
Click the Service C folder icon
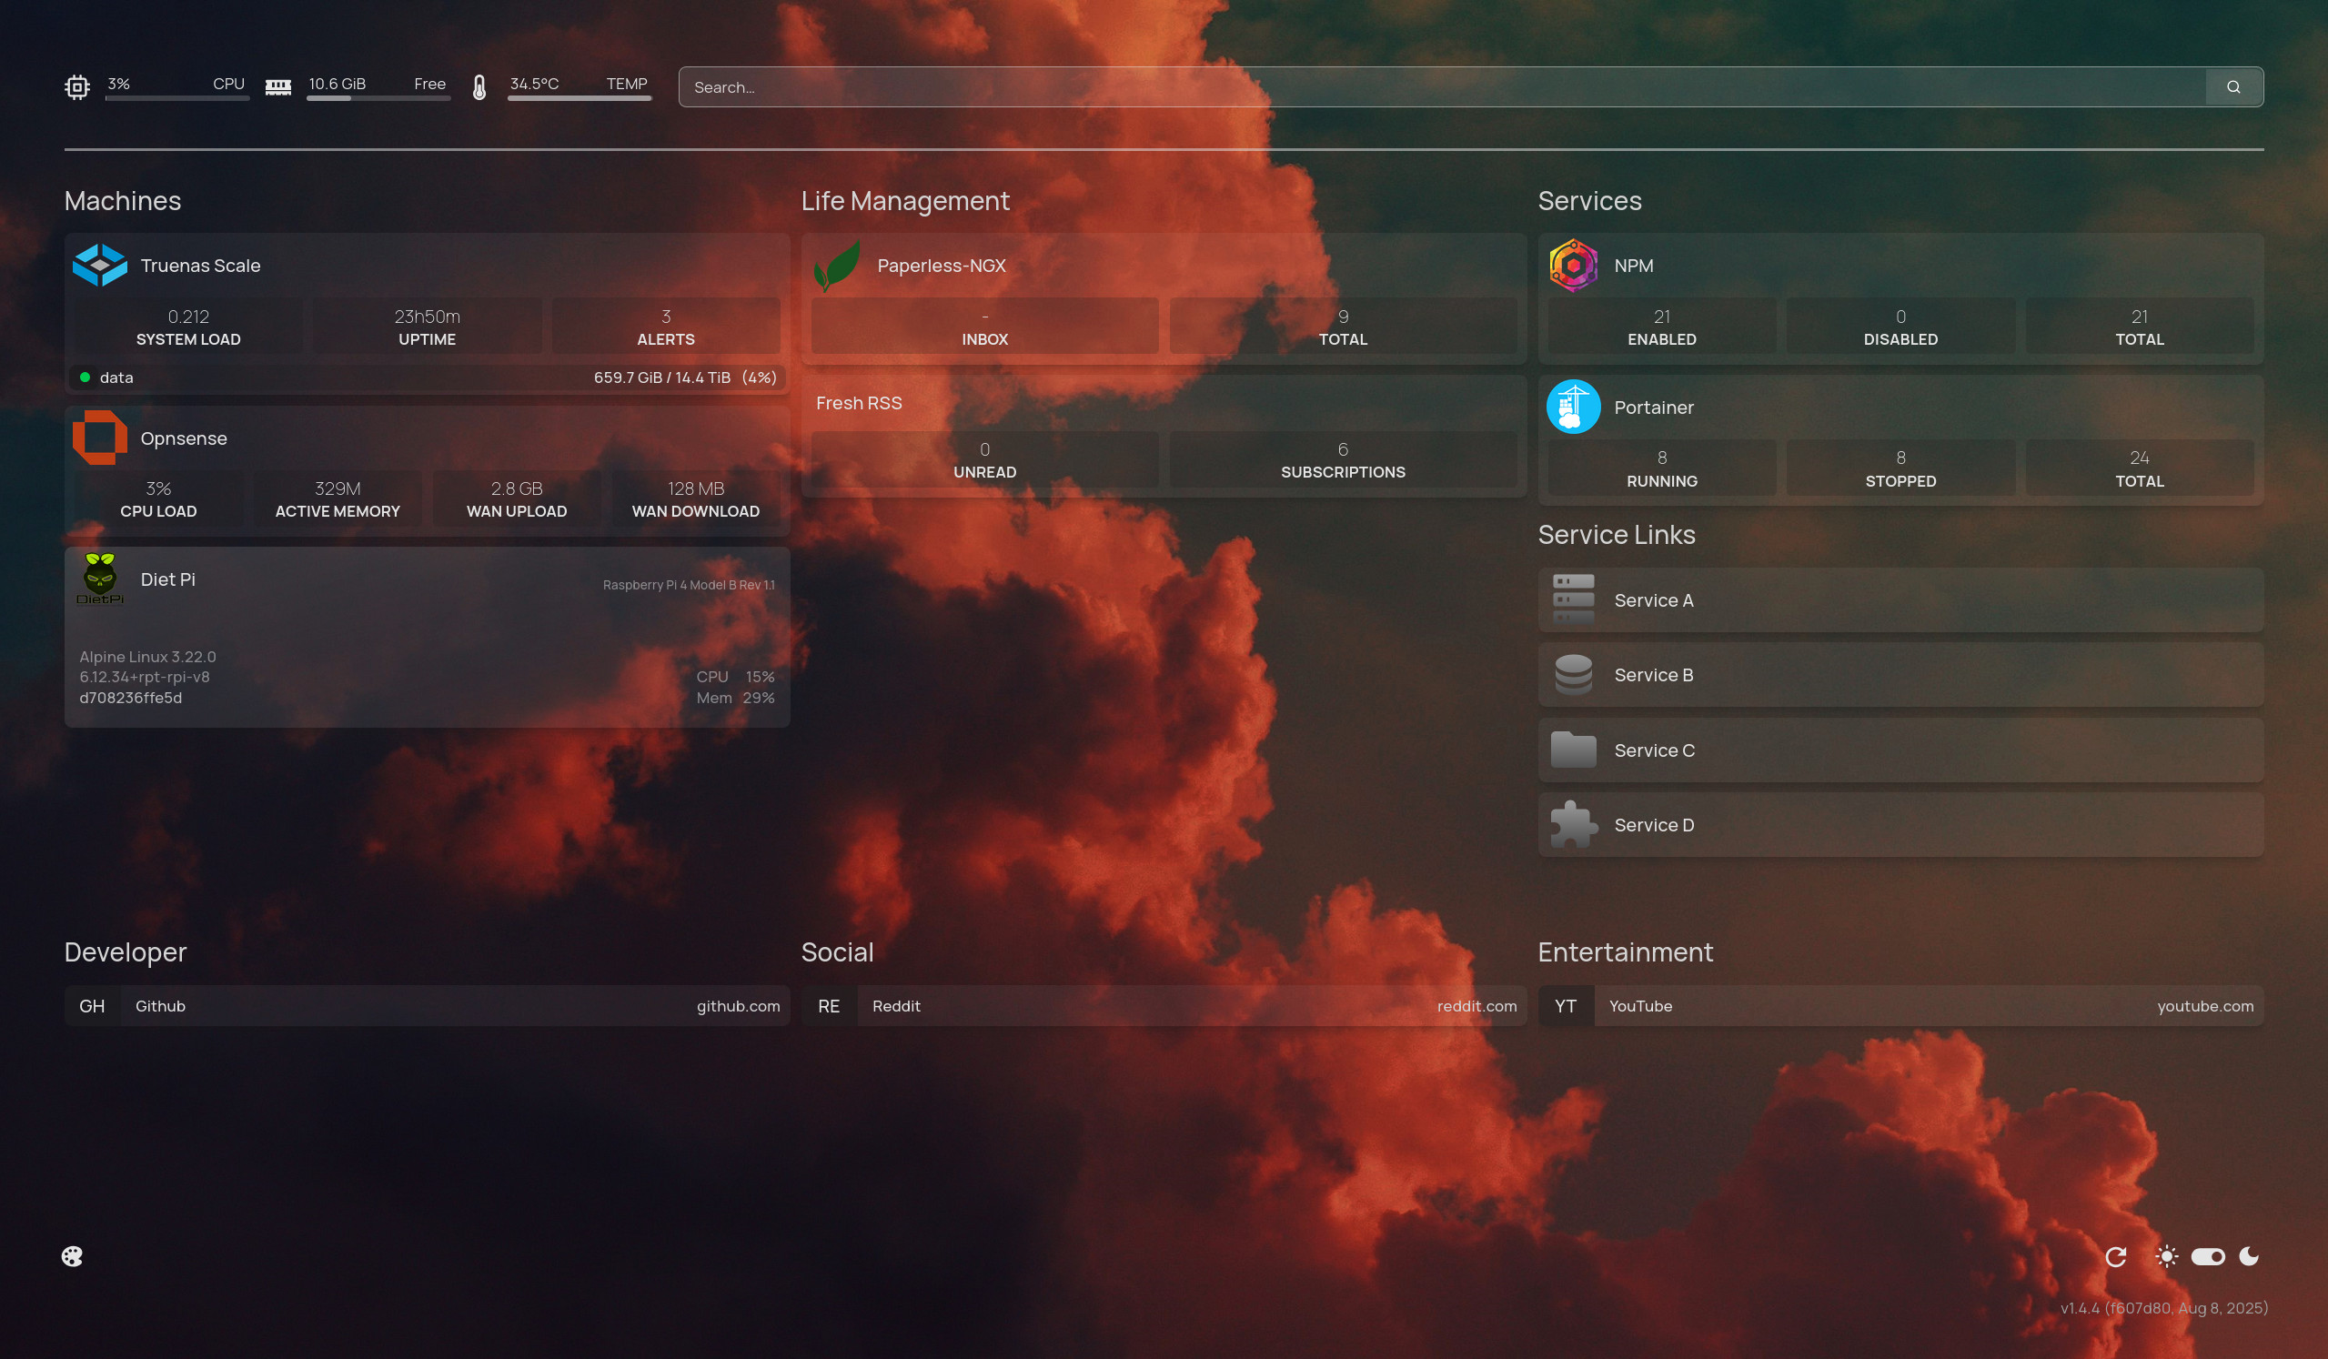click(x=1573, y=750)
